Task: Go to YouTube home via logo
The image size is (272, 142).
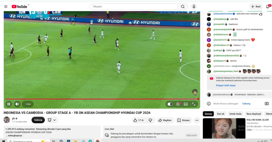Action: tap(19, 7)
